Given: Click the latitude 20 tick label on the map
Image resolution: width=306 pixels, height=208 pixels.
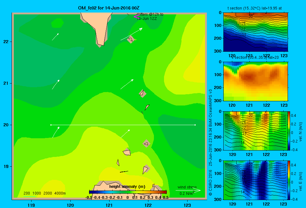Looking at the screenshot, I should [x=6, y=125].
